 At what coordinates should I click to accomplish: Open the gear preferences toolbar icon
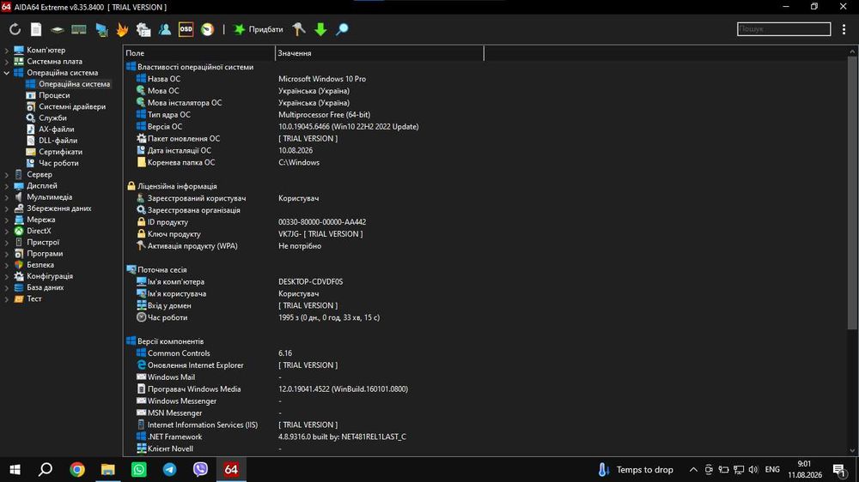point(143,29)
